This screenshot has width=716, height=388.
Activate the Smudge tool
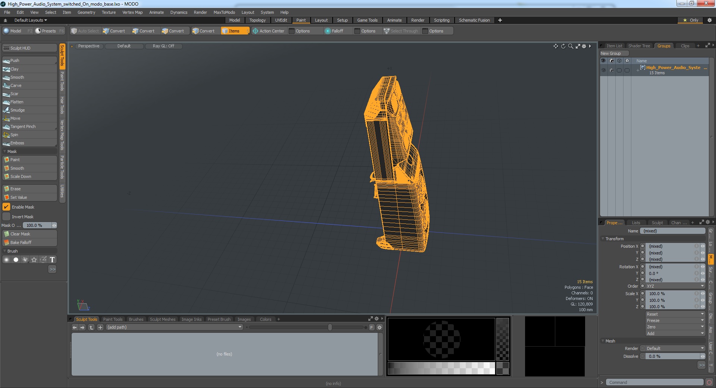coord(29,110)
